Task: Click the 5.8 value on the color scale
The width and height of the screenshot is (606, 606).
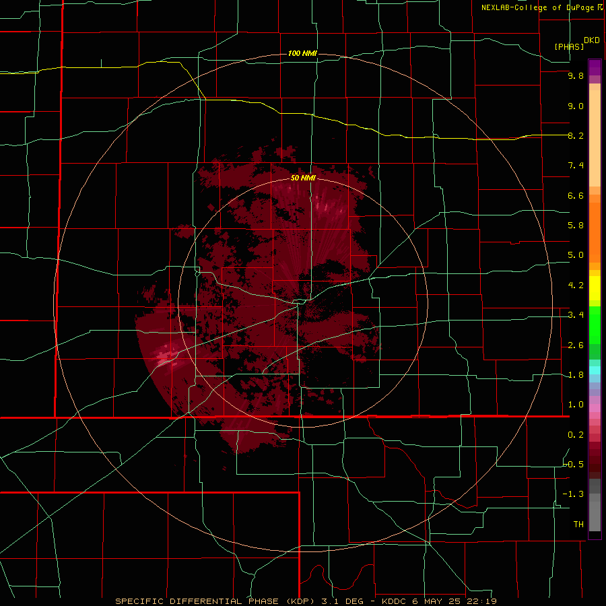Action: pos(576,226)
